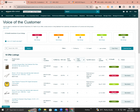Open A-to-z Guarantee Claims in the nav bar
The image size is (140, 112).
pyautogui.click(x=33, y=16)
